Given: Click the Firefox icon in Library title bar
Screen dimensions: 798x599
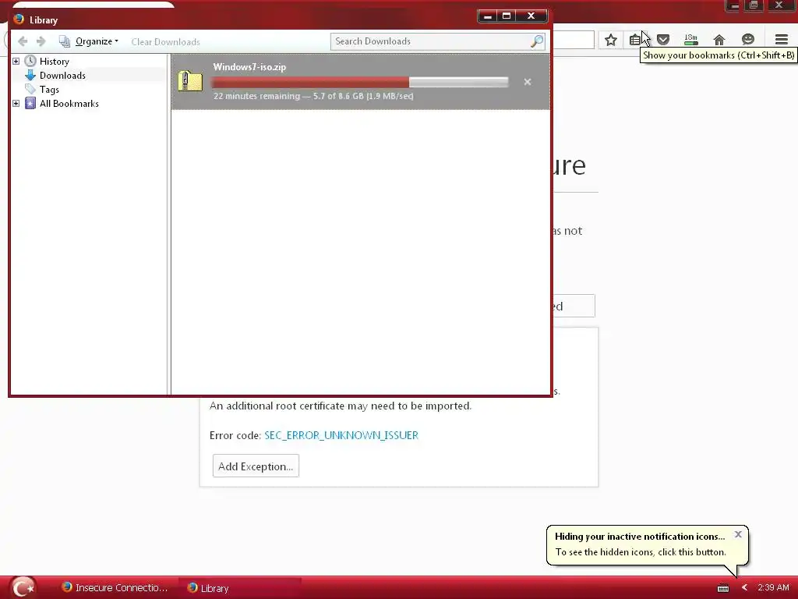Looking at the screenshot, I should pos(19,19).
